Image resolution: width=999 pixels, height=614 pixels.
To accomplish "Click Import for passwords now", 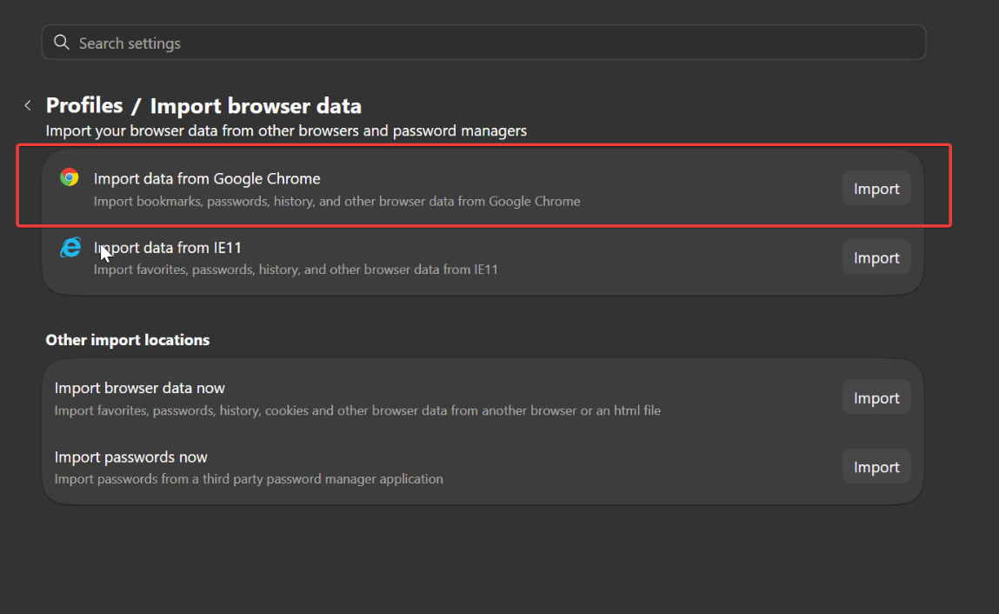I will coord(876,467).
